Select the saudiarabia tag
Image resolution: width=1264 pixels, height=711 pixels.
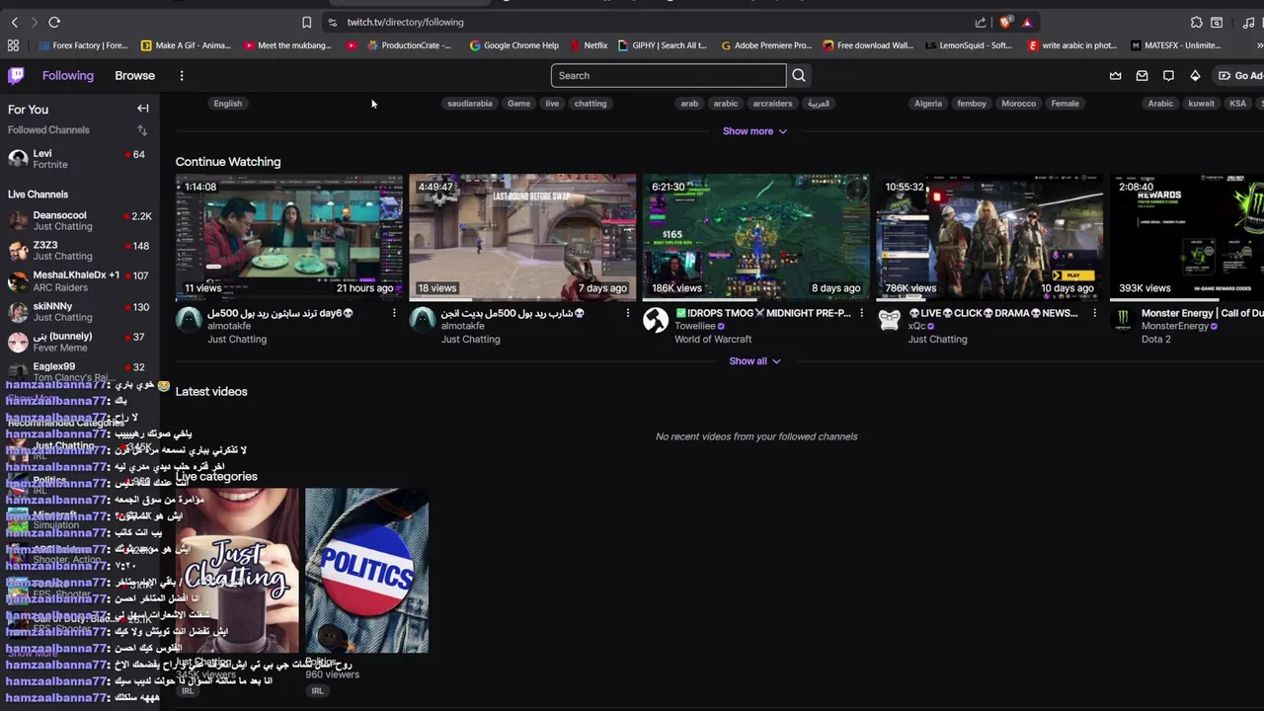[x=469, y=103]
